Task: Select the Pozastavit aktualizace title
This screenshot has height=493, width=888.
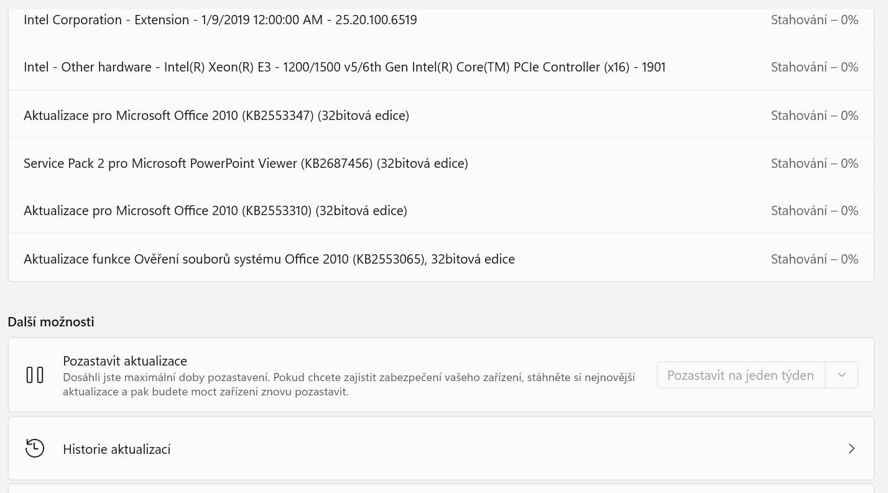Action: click(x=125, y=361)
